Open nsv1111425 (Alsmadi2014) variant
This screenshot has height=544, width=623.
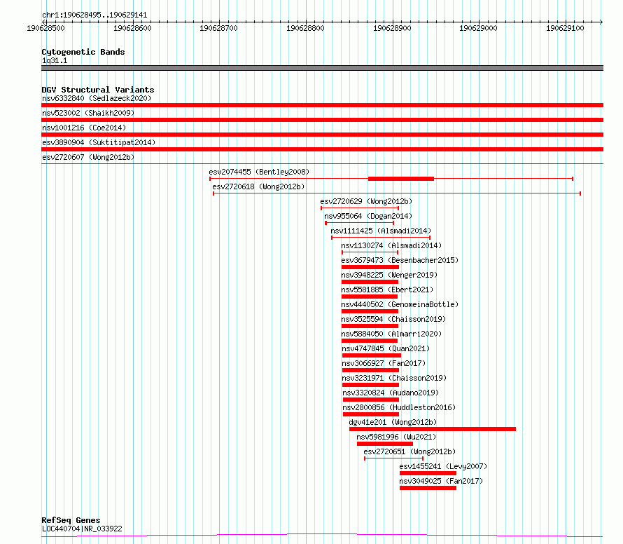click(x=381, y=231)
